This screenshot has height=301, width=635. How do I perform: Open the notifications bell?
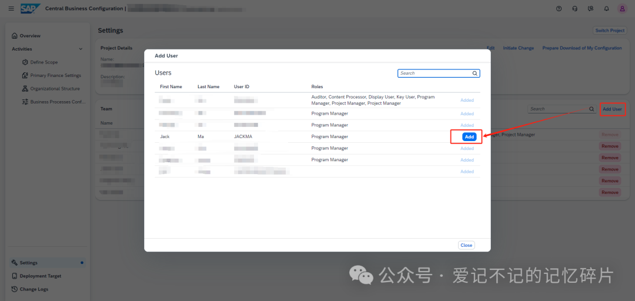click(606, 8)
